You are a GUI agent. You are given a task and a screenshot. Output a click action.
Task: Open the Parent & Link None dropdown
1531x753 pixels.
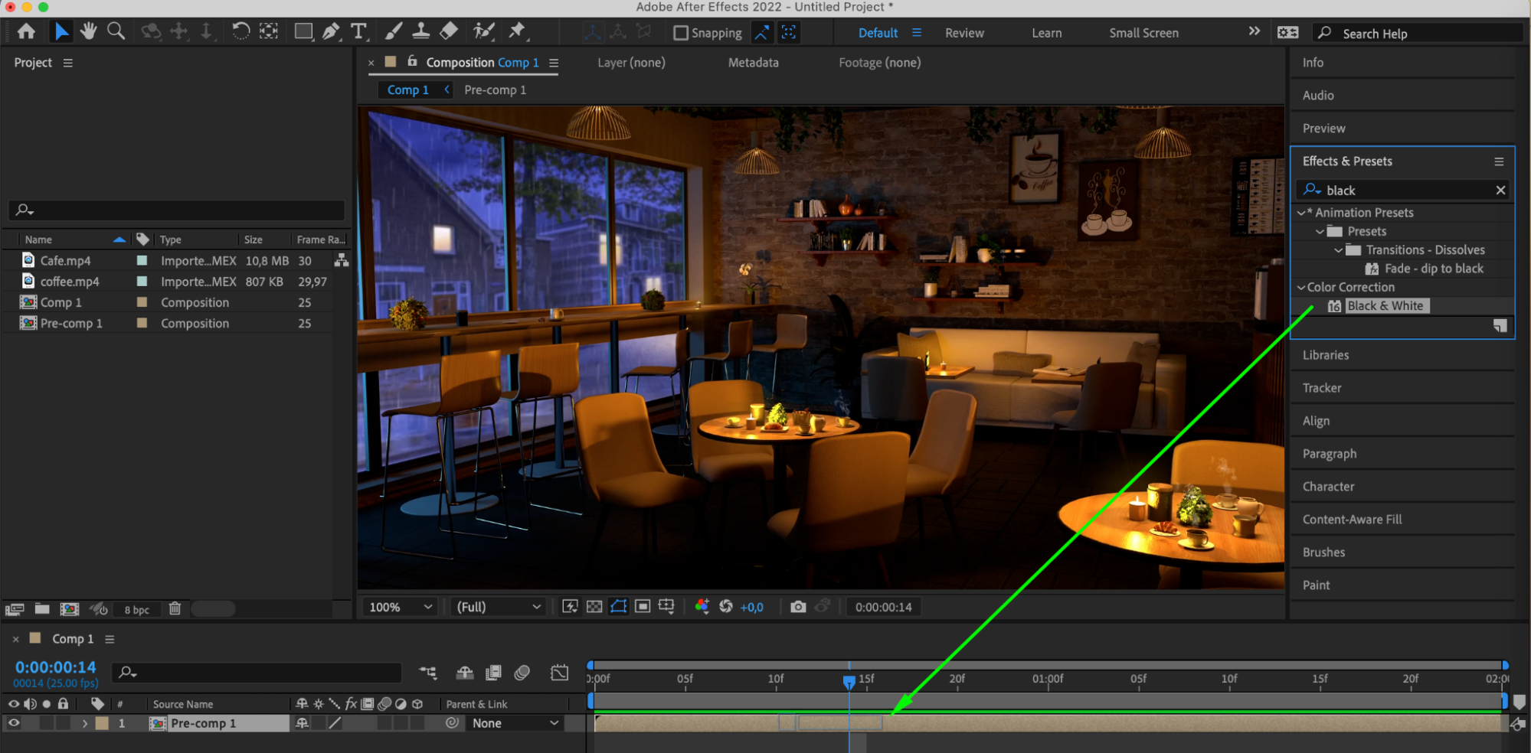tap(515, 723)
